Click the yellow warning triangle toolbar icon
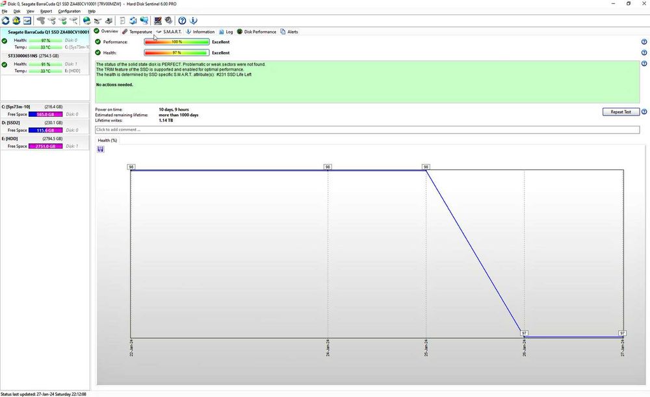This screenshot has height=397, width=650. tap(16, 20)
